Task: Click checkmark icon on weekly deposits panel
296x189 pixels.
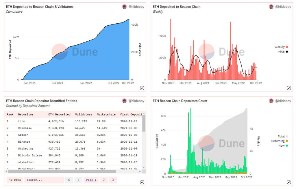Action: 289,88
